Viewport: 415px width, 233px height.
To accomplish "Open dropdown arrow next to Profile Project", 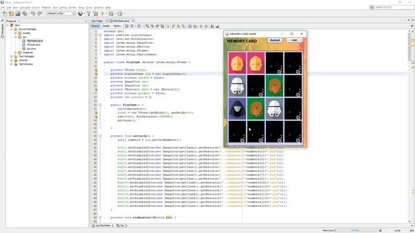I will click(x=124, y=14).
